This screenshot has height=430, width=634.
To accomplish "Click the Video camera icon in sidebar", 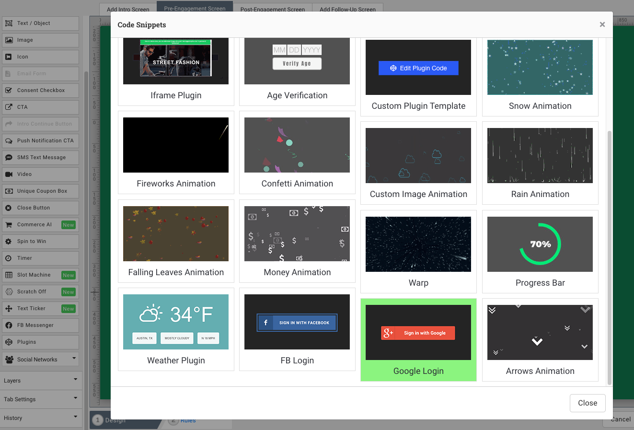I will pos(9,174).
